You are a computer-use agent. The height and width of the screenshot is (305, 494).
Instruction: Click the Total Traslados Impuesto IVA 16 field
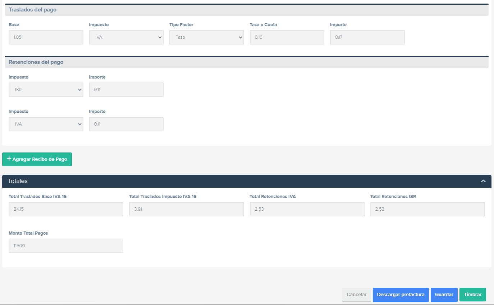[186, 209]
